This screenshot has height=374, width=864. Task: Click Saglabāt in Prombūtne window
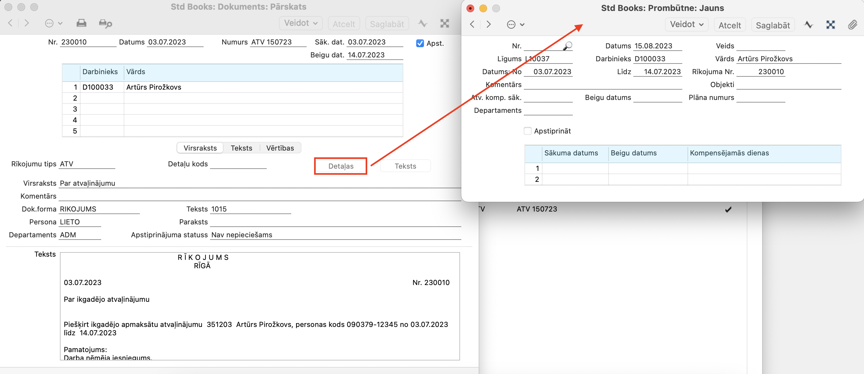773,25
